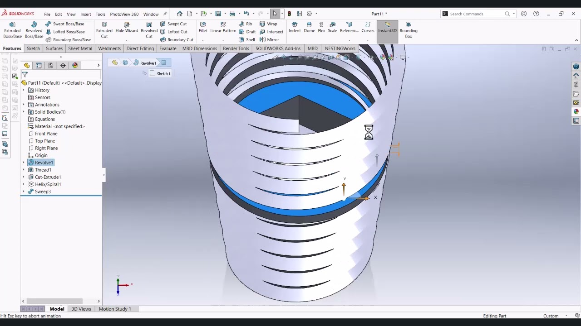The height and width of the screenshot is (326, 581).
Task: Open the 3D Views tab
Action: (81, 309)
